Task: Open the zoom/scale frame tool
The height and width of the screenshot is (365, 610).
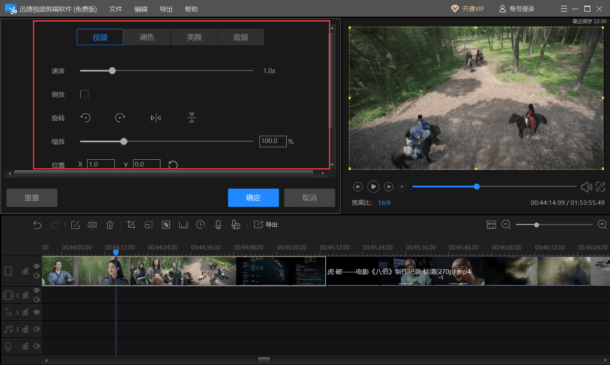Action: click(x=149, y=225)
